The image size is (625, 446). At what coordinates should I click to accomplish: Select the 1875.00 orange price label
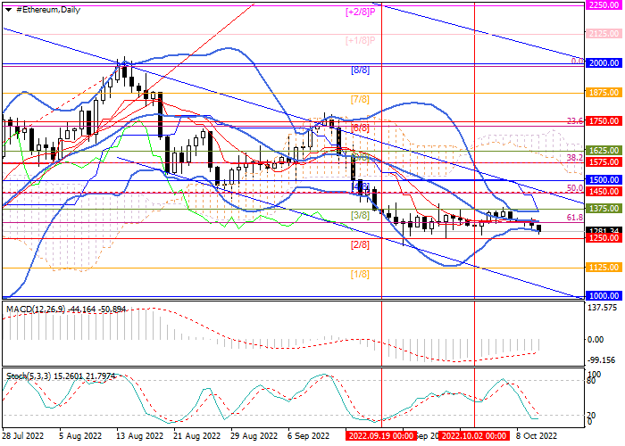pos(604,92)
